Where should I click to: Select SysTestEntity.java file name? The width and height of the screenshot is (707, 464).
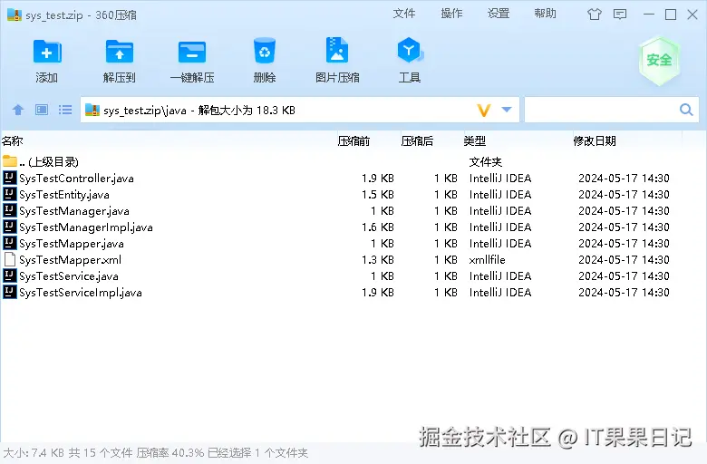[x=64, y=194]
